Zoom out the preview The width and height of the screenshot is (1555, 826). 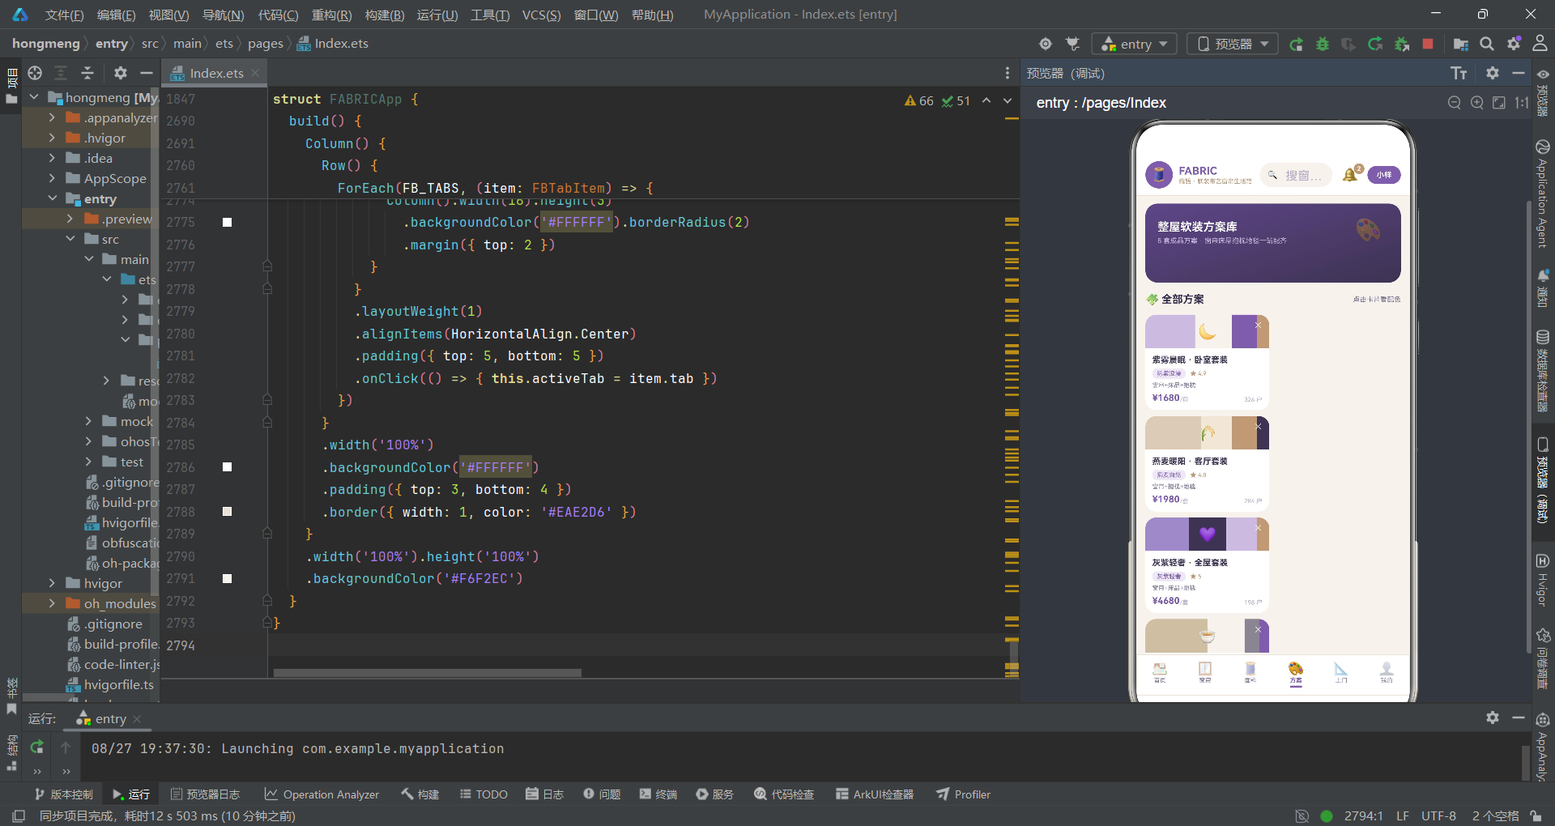[x=1455, y=103]
